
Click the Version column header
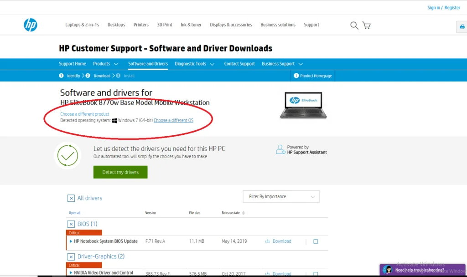coord(150,213)
